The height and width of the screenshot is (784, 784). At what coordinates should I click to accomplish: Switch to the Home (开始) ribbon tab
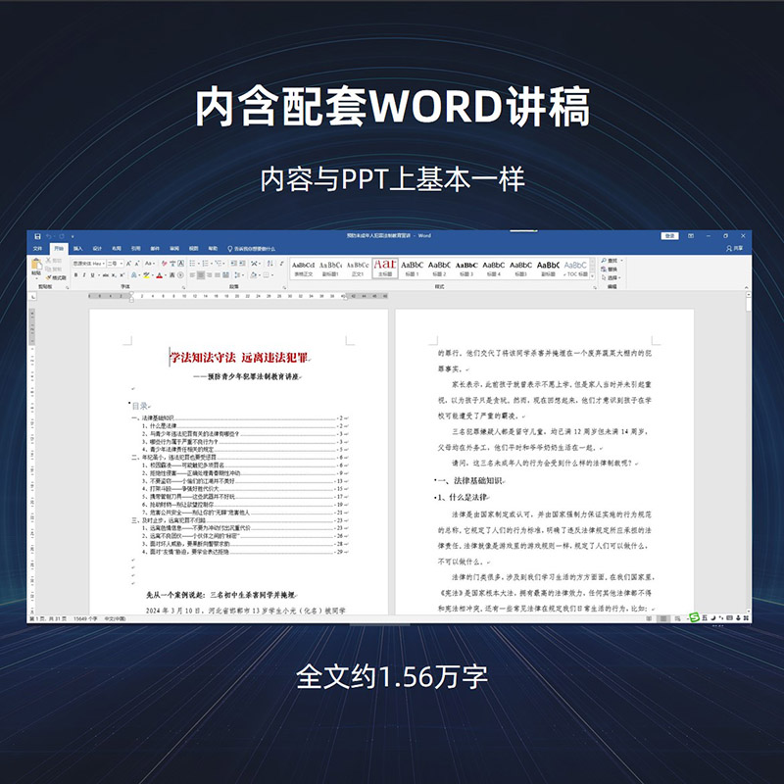coord(59,249)
